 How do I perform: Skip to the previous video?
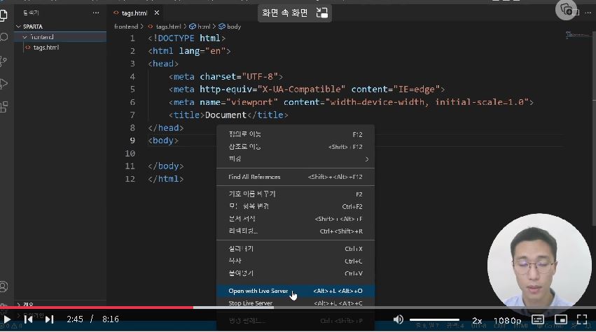coord(28,319)
